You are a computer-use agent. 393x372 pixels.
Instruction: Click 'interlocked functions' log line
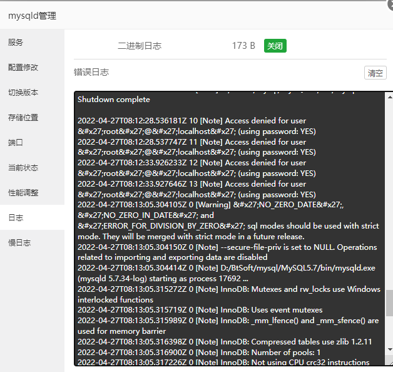click(x=115, y=300)
